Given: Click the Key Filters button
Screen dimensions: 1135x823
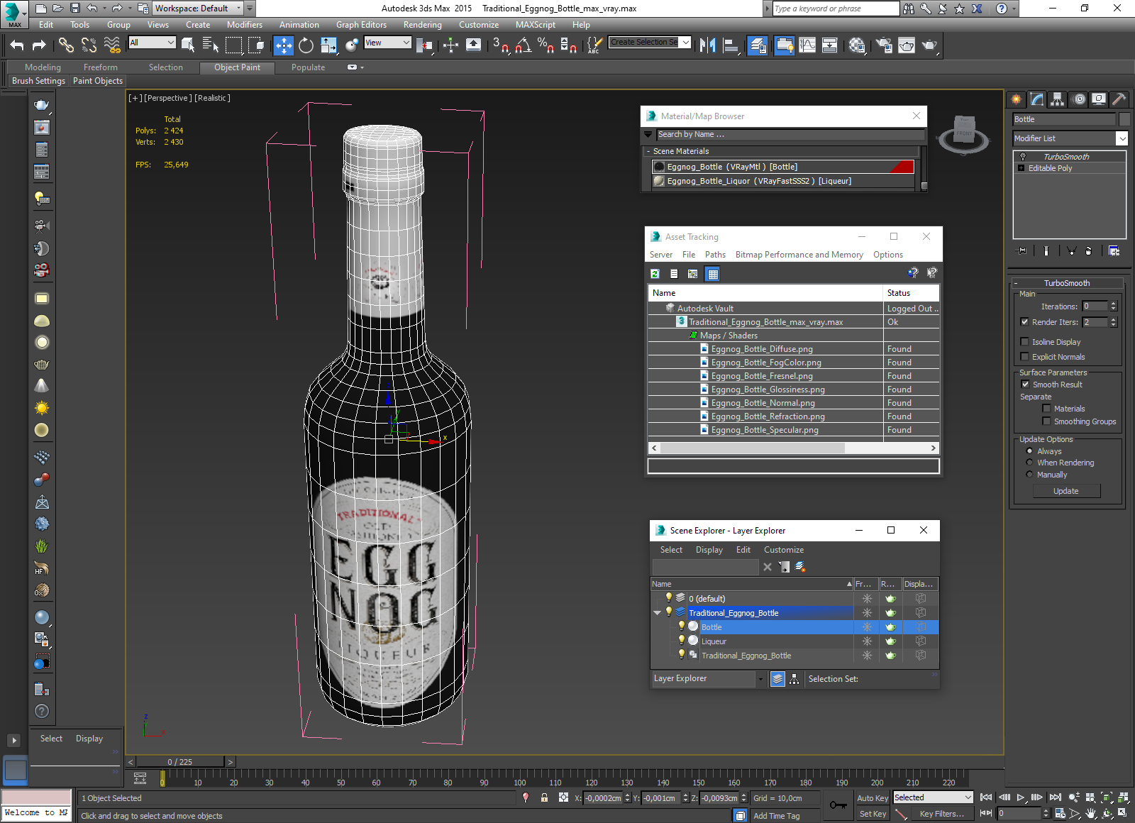Looking at the screenshot, I should (941, 814).
